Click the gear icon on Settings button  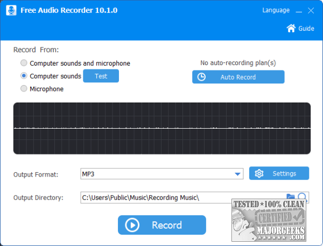(259, 173)
